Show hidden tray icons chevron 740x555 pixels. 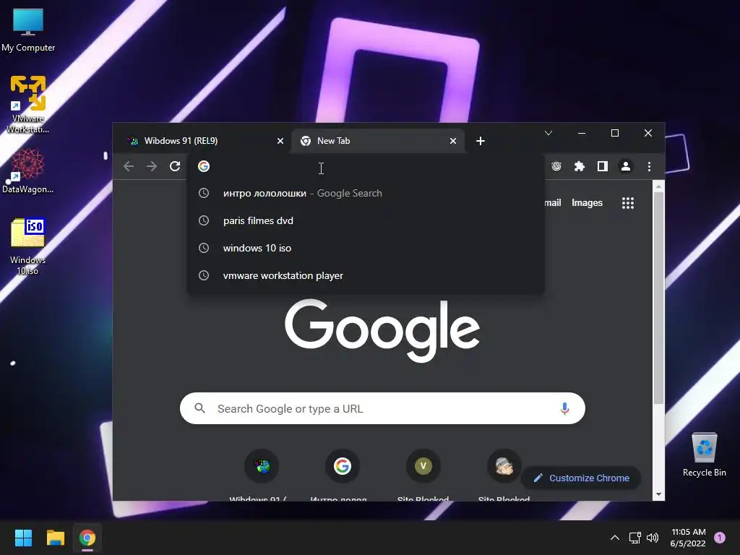click(614, 538)
